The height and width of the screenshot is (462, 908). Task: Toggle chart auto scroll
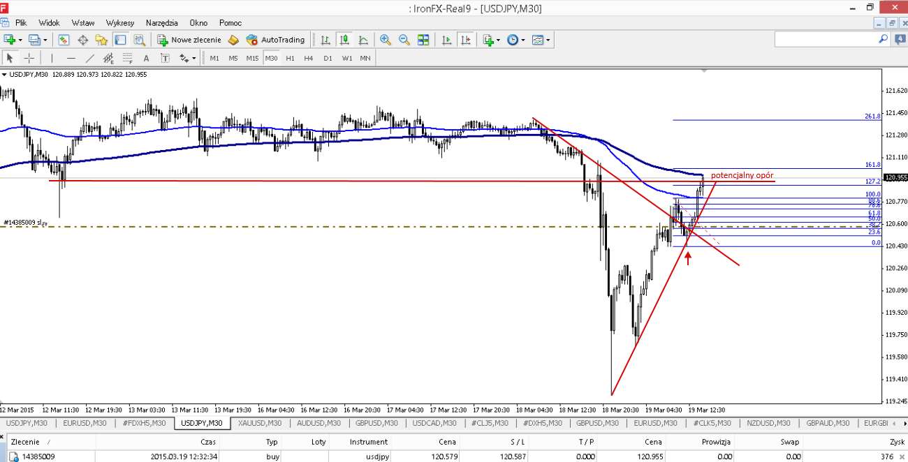(x=447, y=40)
